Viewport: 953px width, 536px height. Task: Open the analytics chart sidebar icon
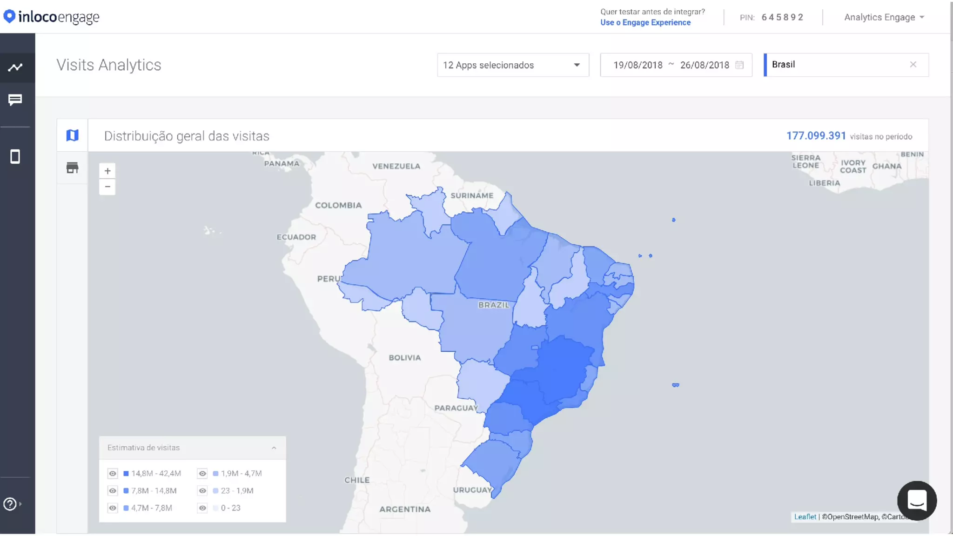[15, 67]
